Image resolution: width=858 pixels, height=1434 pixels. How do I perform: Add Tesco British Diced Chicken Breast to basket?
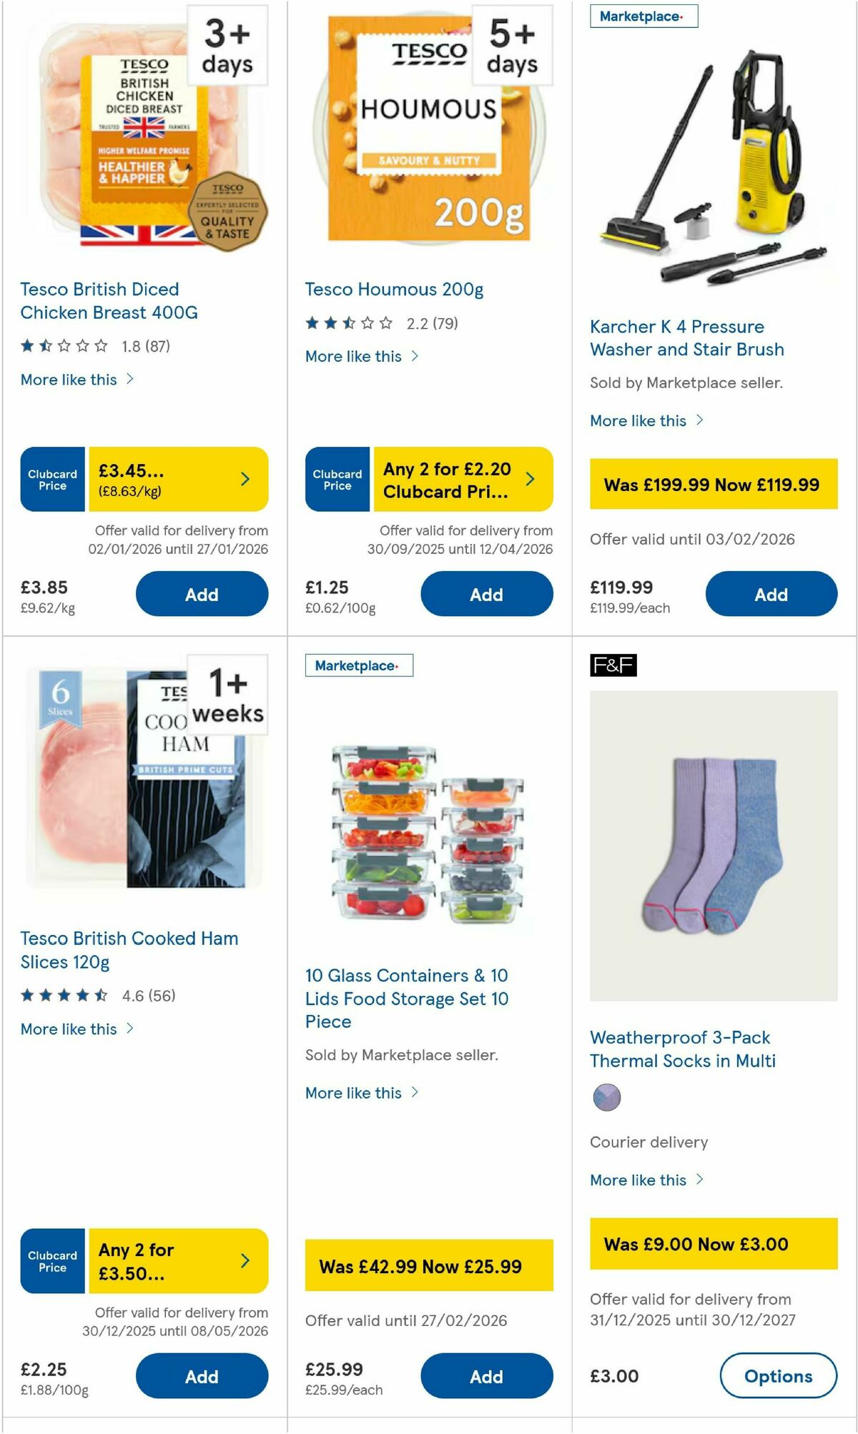coord(202,593)
